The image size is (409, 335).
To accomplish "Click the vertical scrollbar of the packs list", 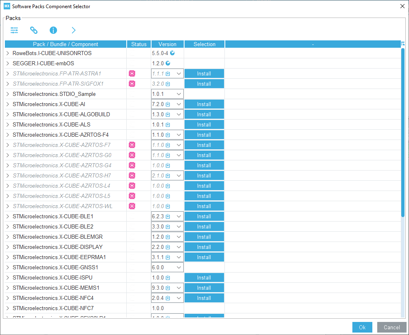I will [403, 132].
